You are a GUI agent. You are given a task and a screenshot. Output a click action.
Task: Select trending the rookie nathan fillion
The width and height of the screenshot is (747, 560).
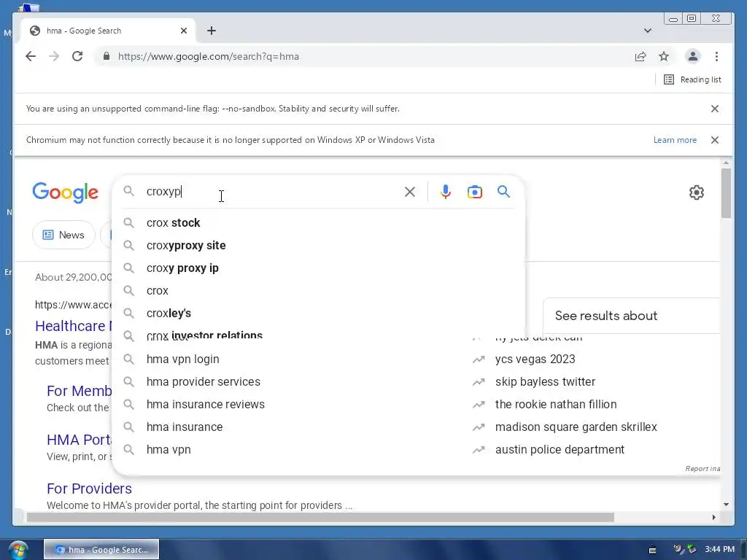click(x=555, y=404)
